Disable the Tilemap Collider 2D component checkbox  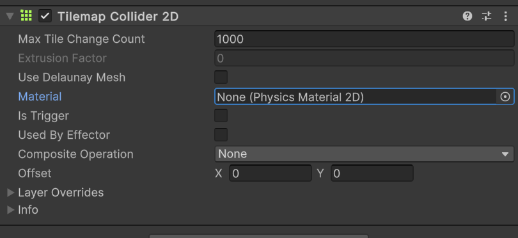[x=45, y=16]
